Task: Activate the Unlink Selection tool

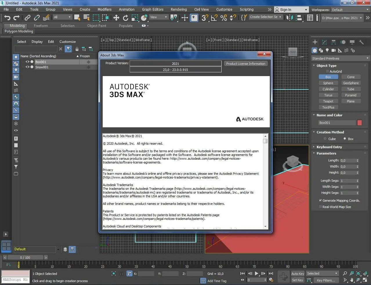Action: (37, 18)
